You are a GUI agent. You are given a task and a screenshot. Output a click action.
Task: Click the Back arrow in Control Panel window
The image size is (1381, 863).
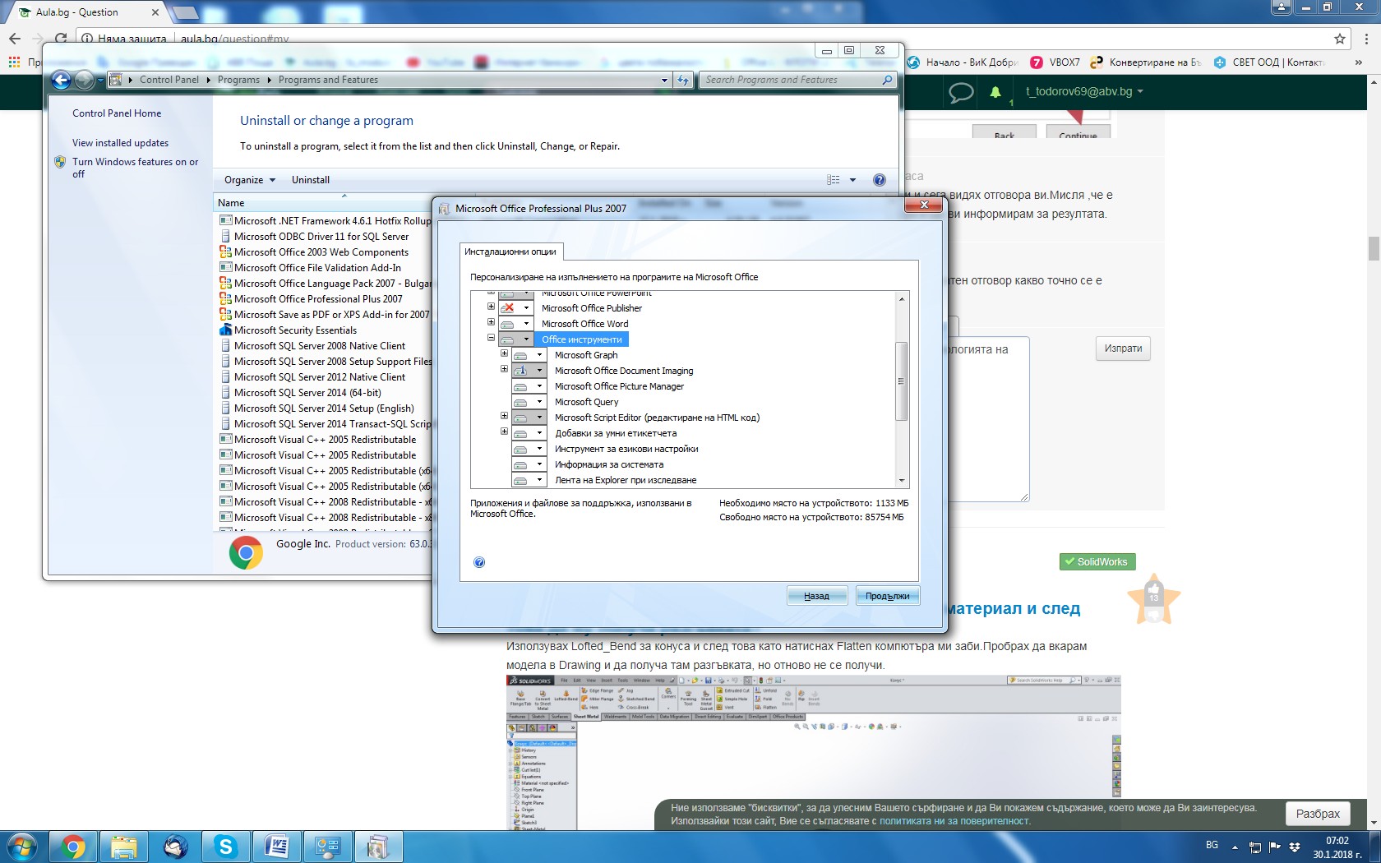click(x=61, y=80)
